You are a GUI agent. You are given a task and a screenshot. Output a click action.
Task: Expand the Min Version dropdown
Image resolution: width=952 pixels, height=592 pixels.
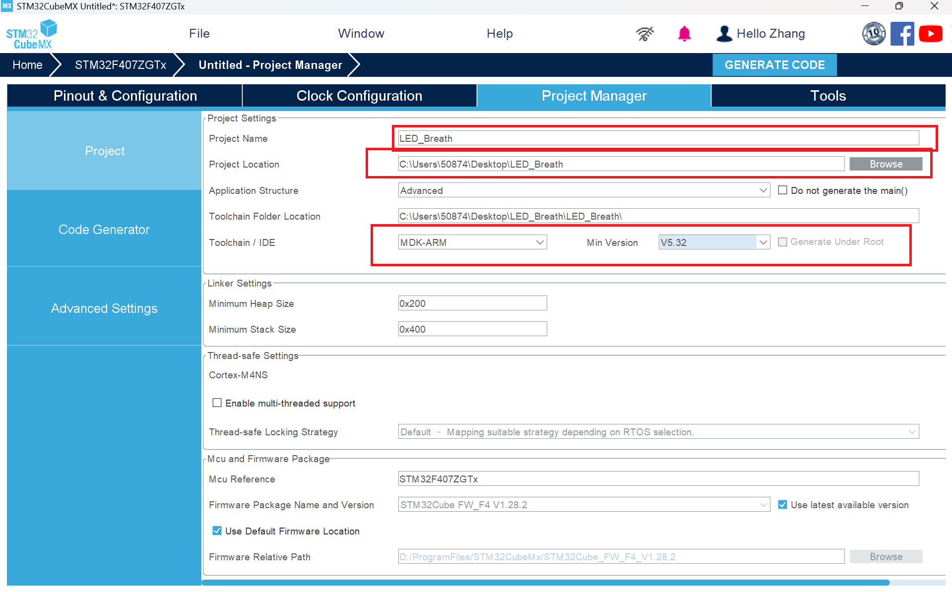click(714, 242)
